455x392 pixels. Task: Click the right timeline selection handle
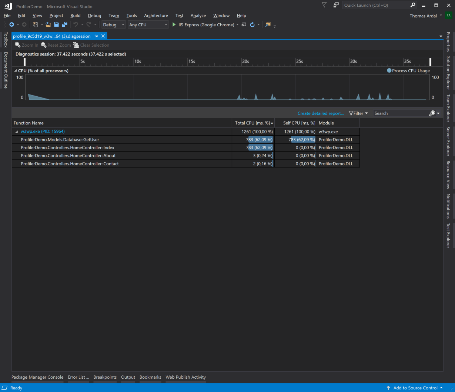430,62
